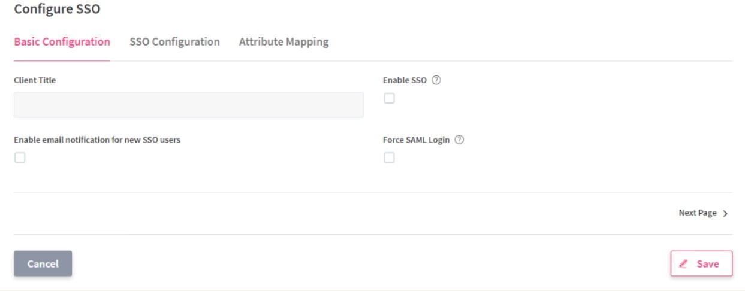Viewport: 745px width, 291px height.
Task: Click the email notification label text
Action: 97,140
